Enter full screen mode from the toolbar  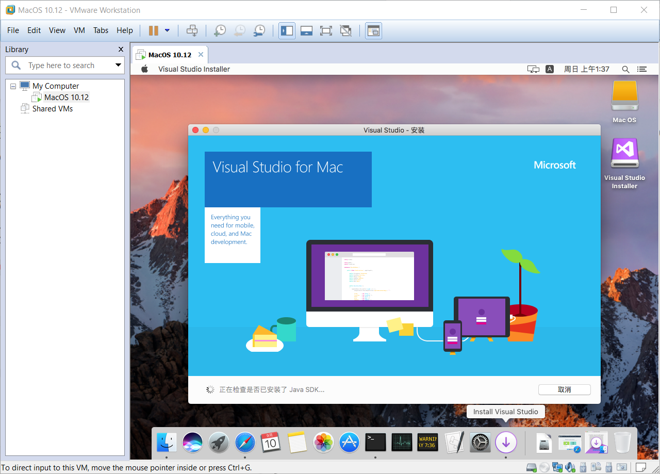tap(326, 30)
